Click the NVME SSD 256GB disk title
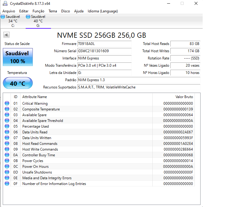Viewport: 247px width, 207px height. 102,35
